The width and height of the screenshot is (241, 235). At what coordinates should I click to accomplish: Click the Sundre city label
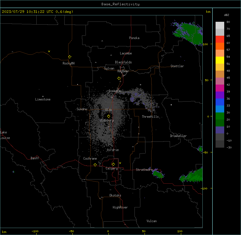[82, 109]
